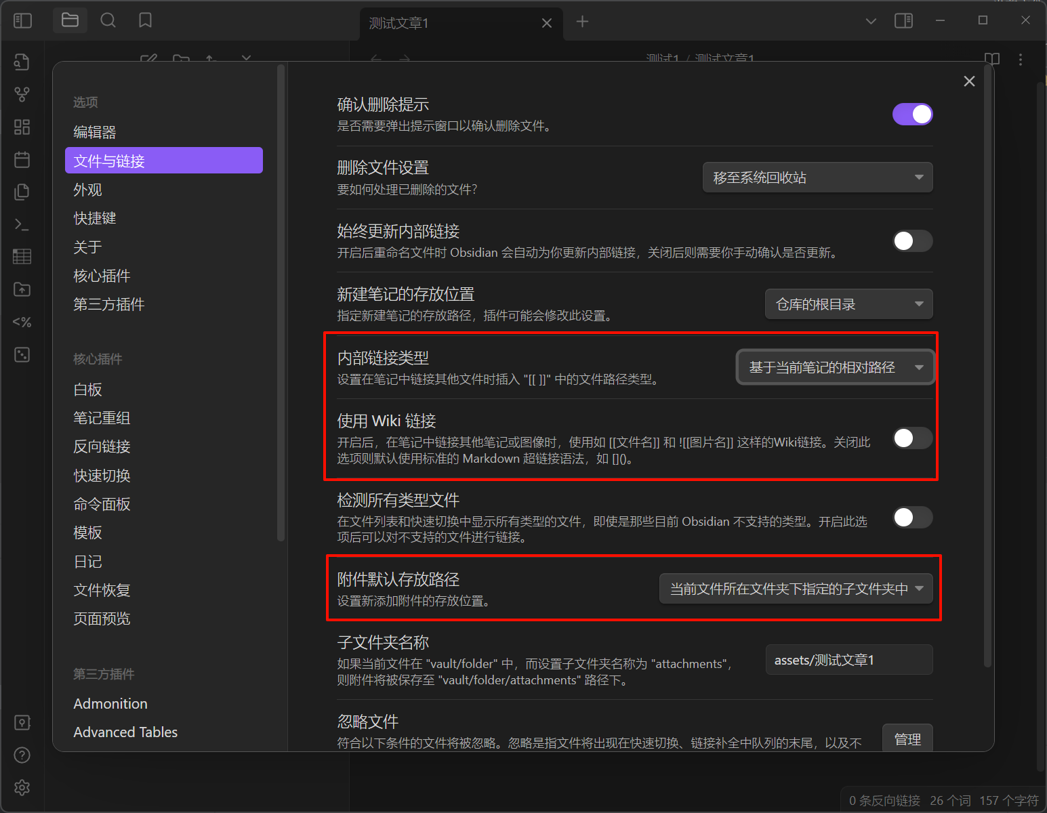The image size is (1047, 813).
Task: Open the 删除文件设置 dropdown
Action: pos(817,177)
